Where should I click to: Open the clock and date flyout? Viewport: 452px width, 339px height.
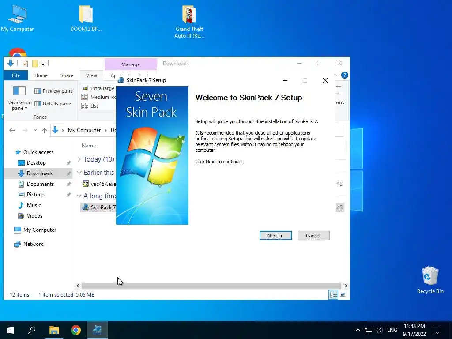point(414,330)
